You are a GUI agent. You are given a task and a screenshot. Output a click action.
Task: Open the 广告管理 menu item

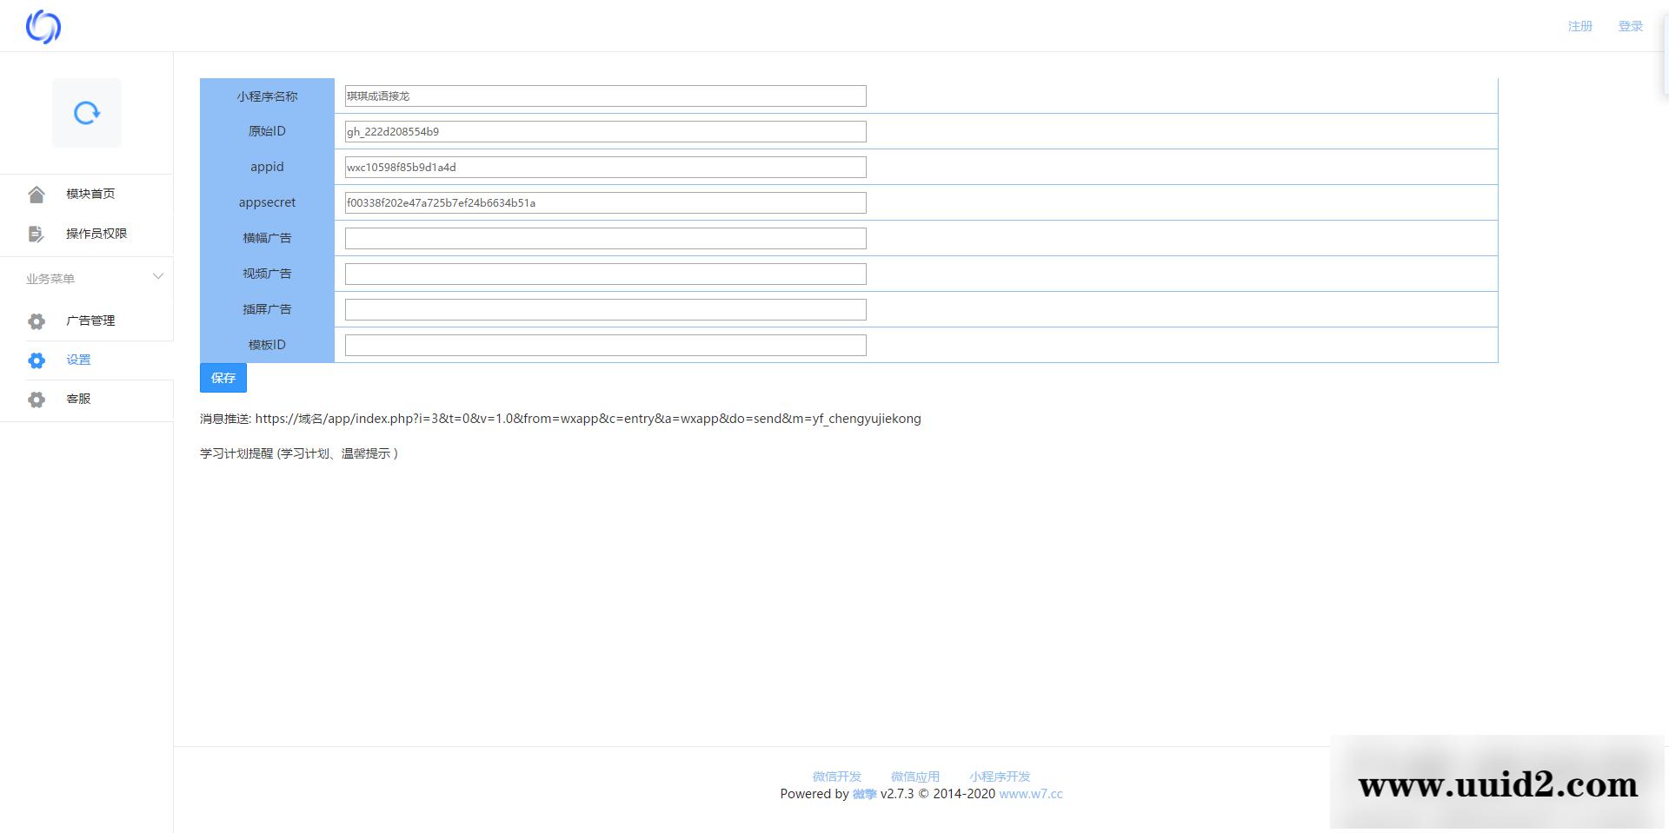click(x=90, y=321)
